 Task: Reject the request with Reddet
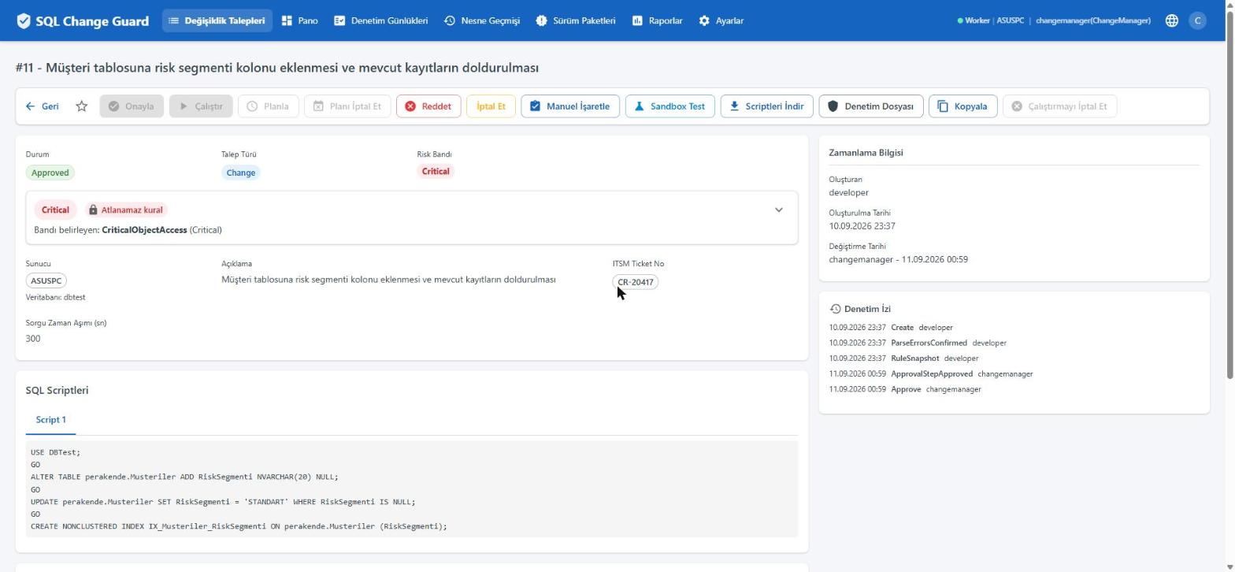(428, 106)
